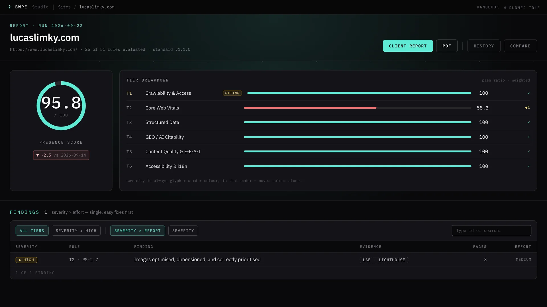Viewport: 547px width, 307px height.
Task: Click the rule 'T2 · PS-2.7'
Action: 83,260
